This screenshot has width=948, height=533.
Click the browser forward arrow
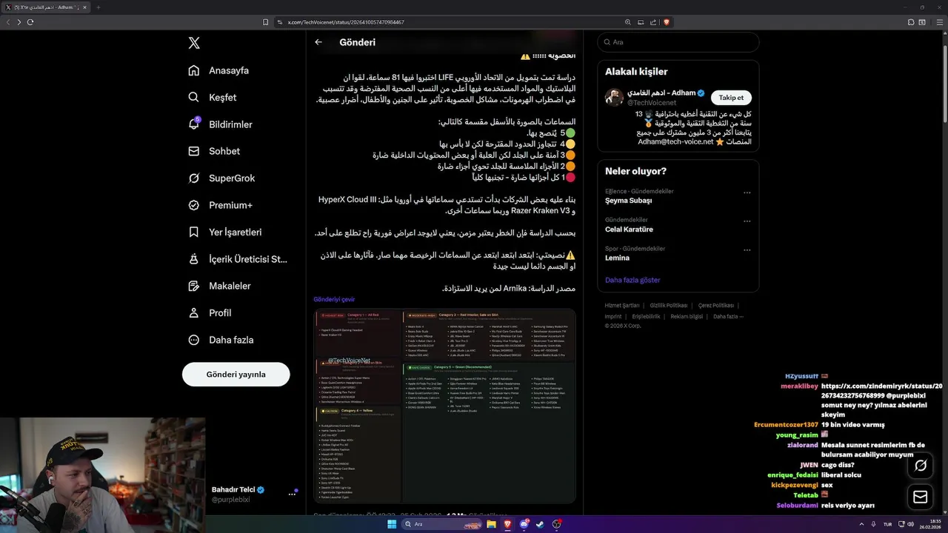[19, 22]
